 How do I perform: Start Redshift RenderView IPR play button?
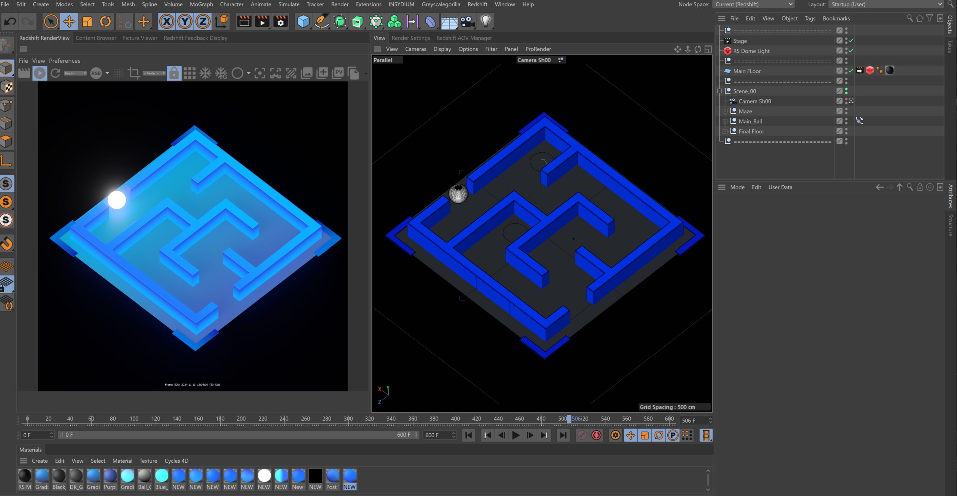(40, 73)
